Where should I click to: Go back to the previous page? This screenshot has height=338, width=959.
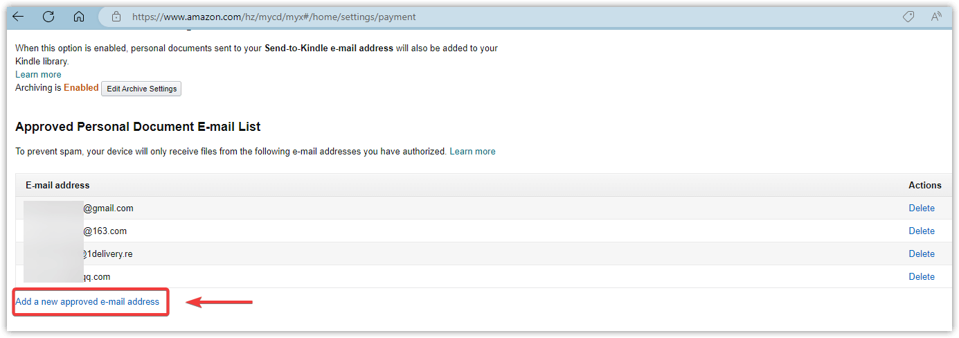(x=18, y=17)
